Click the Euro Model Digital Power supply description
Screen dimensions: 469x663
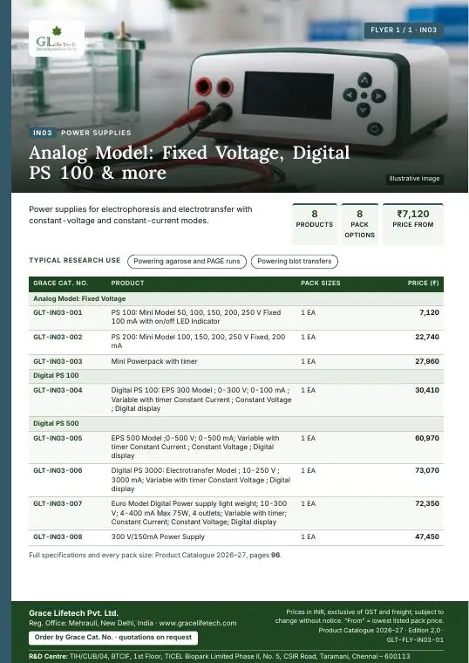pyautogui.click(x=199, y=513)
